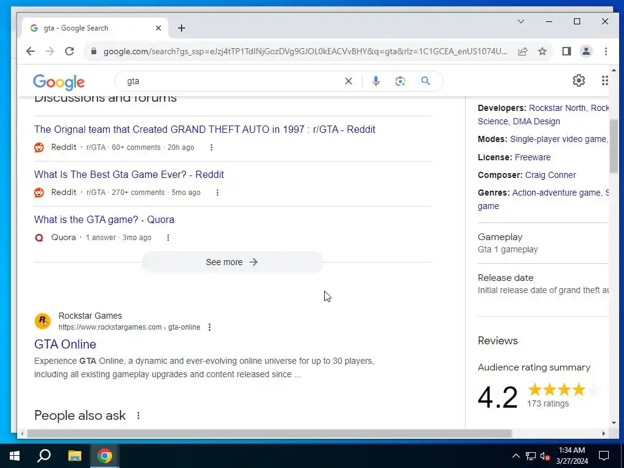Click the muted volume tray icon
The width and height of the screenshot is (624, 468).
click(x=544, y=456)
